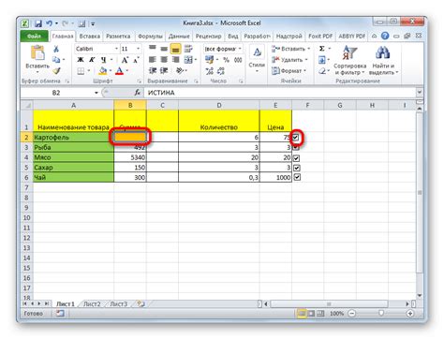Click the Clear eraser icon
Viewport: 444px width, 339px height.
pos(322,71)
